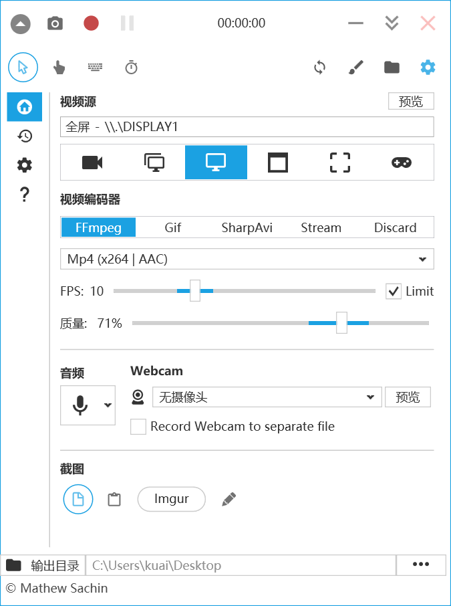Open the sidebar gear configuration tab
The height and width of the screenshot is (606, 451).
tap(25, 165)
